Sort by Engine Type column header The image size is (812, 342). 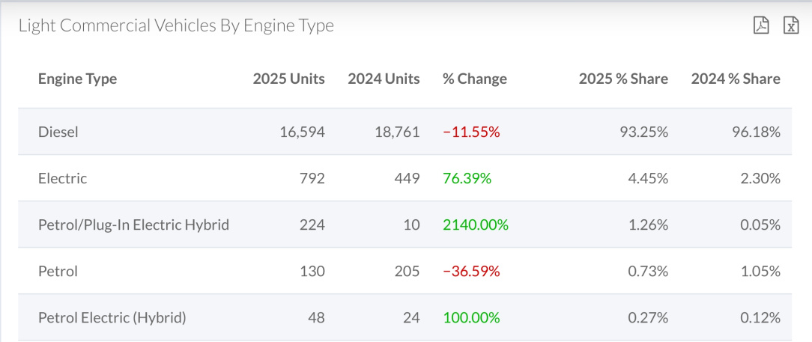pyautogui.click(x=78, y=79)
